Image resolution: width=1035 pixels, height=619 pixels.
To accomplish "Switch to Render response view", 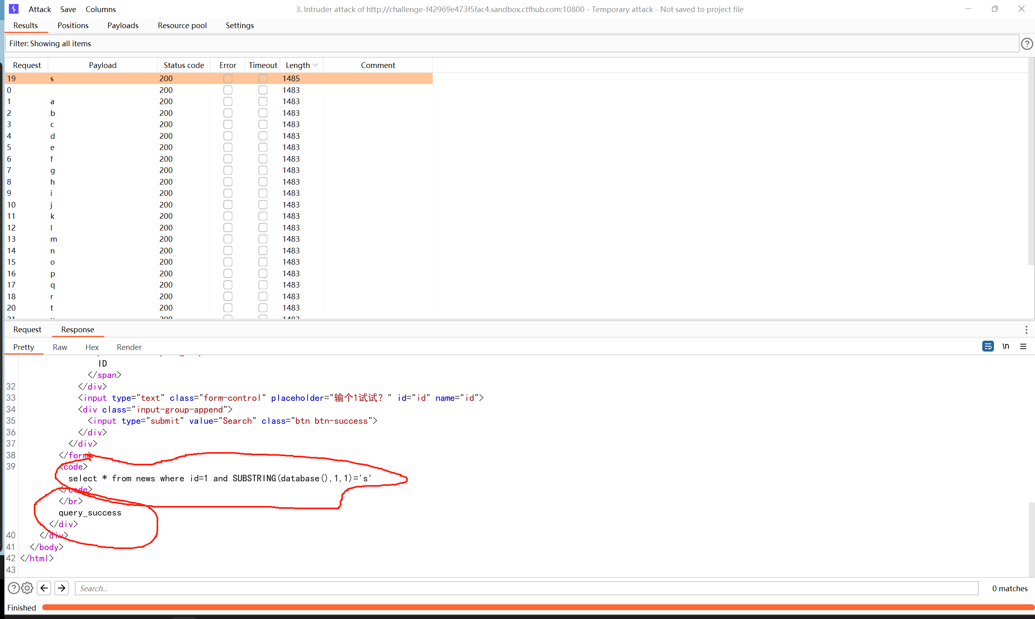I will pyautogui.click(x=129, y=347).
